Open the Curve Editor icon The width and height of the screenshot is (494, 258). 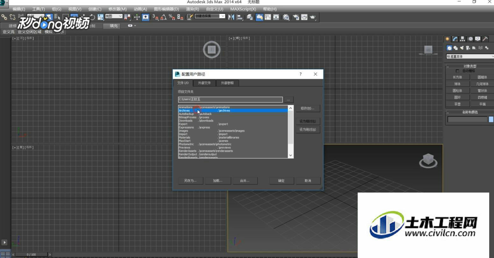tap(268, 17)
